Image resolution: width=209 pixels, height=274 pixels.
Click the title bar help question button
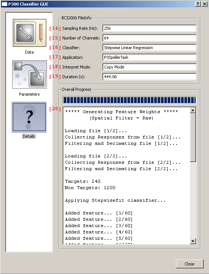198,4
